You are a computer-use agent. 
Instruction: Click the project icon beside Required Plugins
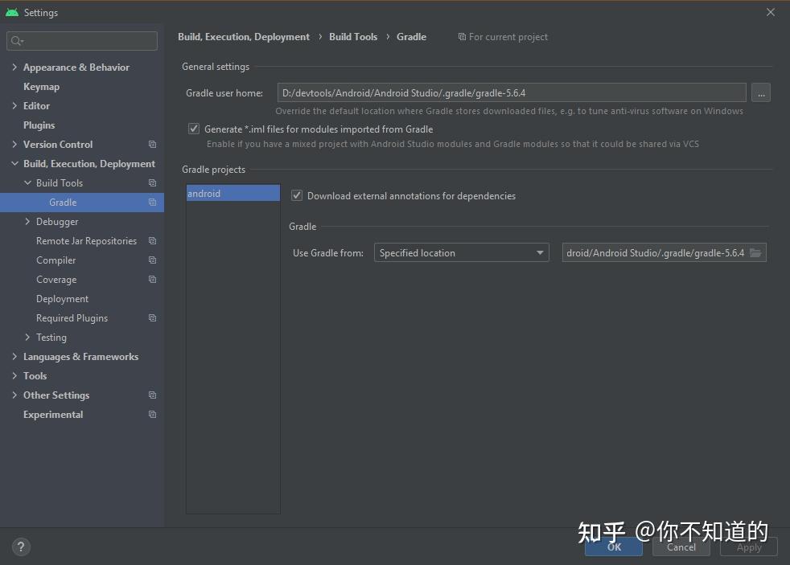(152, 317)
